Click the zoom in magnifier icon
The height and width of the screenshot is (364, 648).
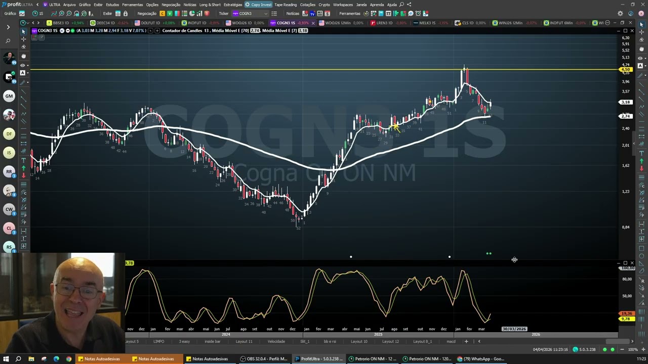coord(61,14)
